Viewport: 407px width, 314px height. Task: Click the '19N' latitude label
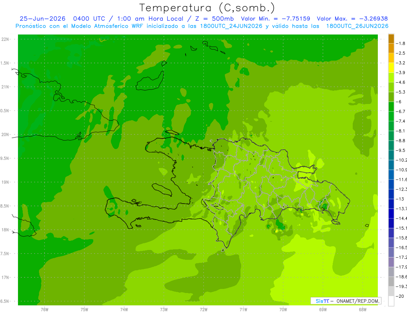point(6,182)
